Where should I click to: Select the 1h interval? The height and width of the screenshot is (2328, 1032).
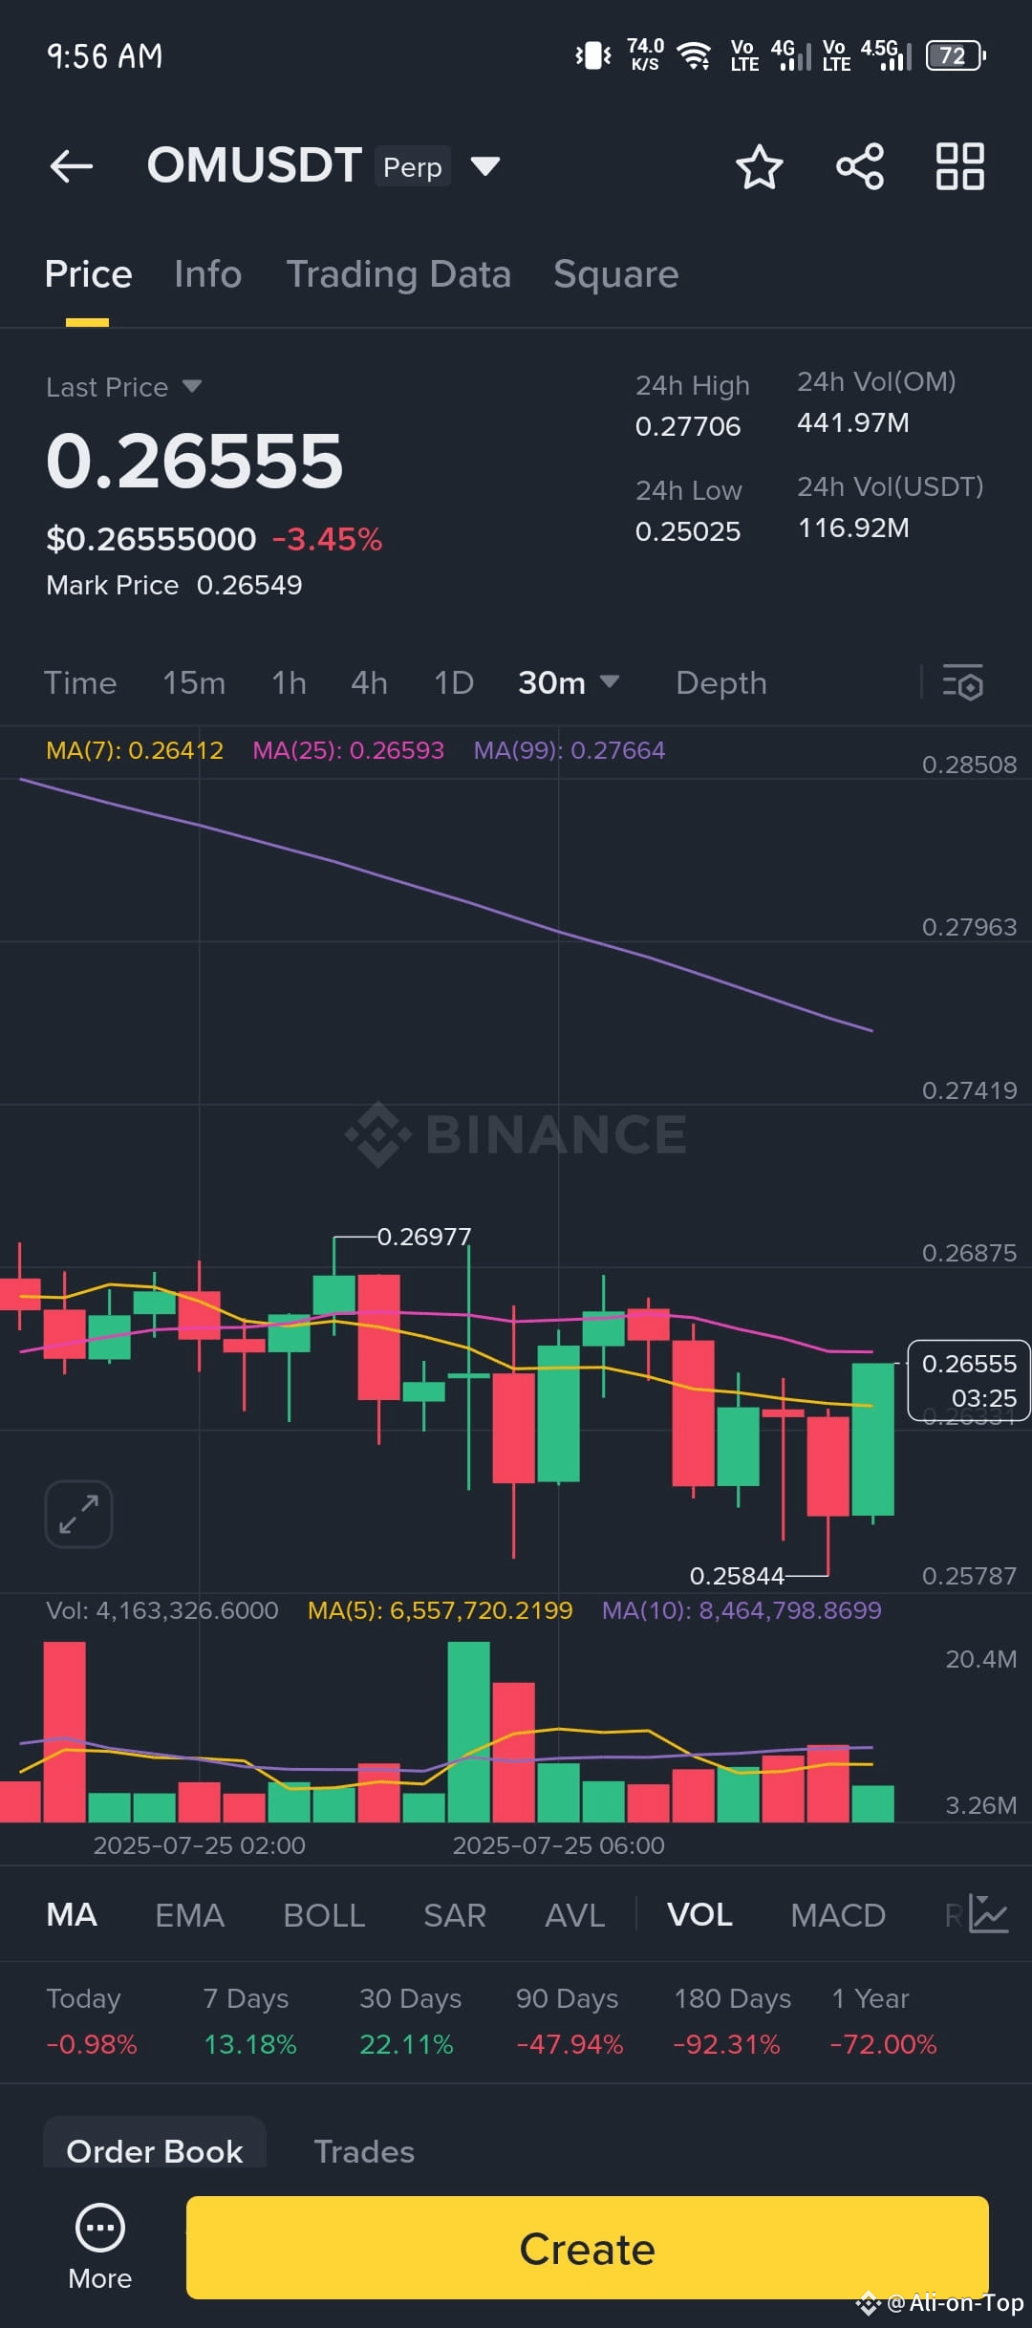(289, 682)
